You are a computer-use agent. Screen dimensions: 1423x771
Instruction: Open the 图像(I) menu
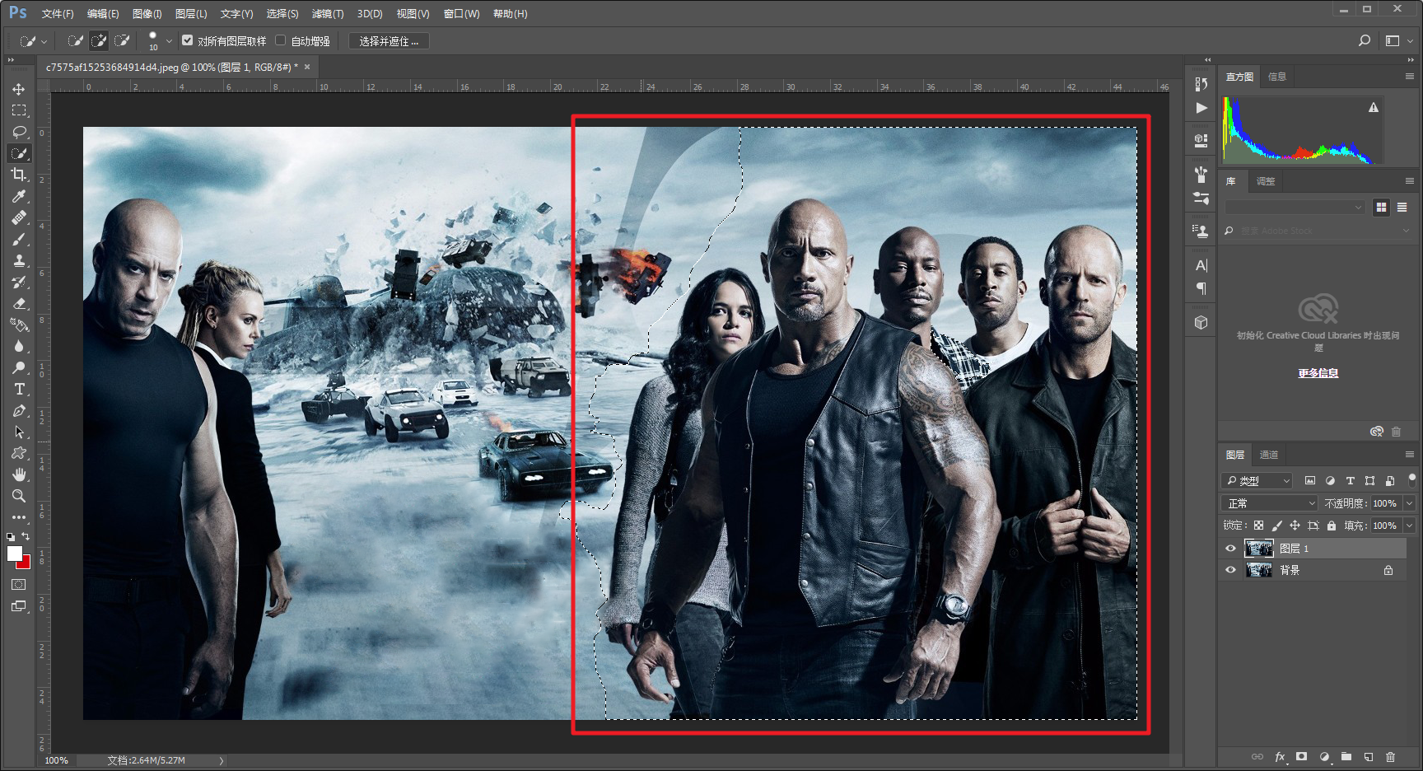point(147,14)
